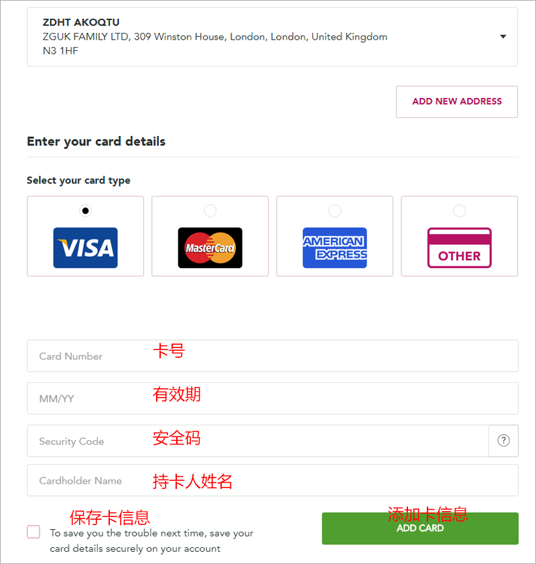The width and height of the screenshot is (536, 564).
Task: Open the security code help question mark
Action: click(503, 441)
